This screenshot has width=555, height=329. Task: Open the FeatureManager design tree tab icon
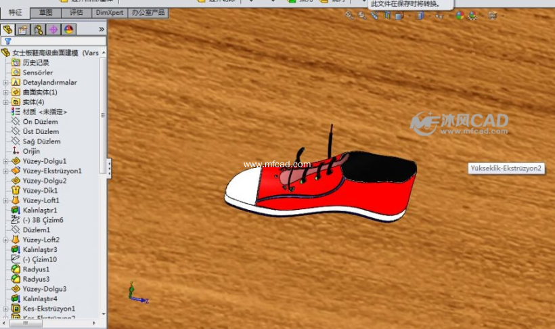(x=8, y=29)
